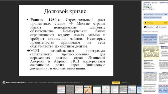Click the Долговой кризис caption under 900igr.net
Screen dimensions: 168x94
tap(149, 9)
